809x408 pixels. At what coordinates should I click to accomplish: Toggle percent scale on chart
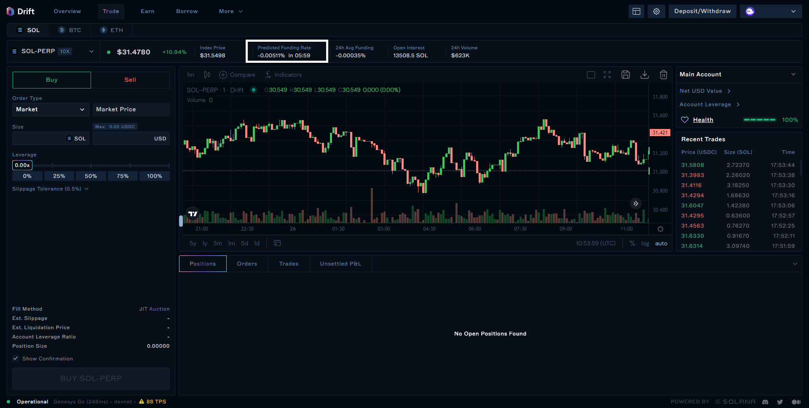click(x=632, y=243)
